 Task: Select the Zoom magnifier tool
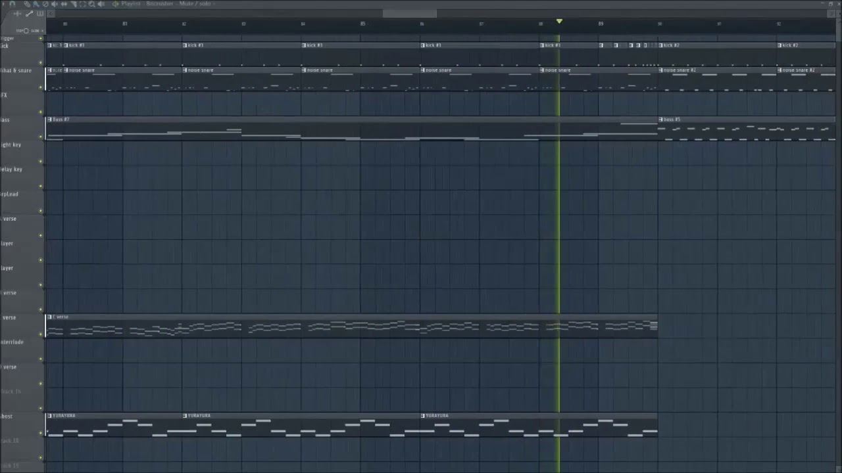91,4
